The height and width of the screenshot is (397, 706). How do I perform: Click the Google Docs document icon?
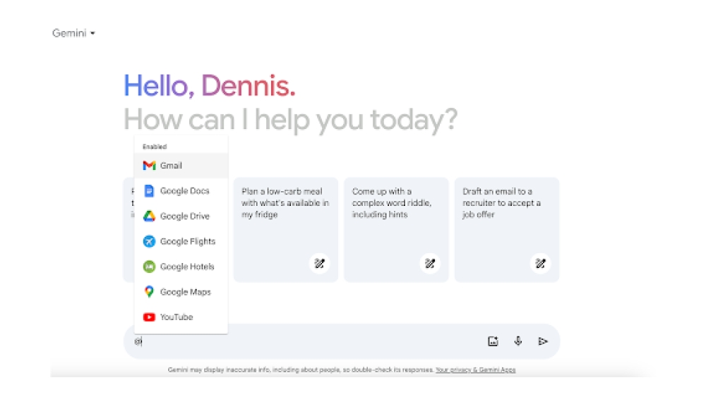point(149,190)
